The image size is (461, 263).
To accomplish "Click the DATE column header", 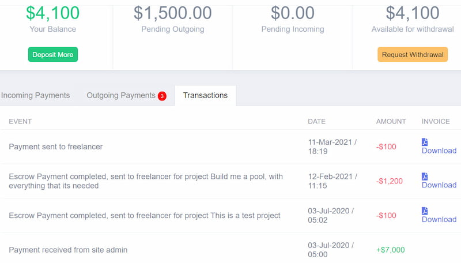I will [x=316, y=121].
